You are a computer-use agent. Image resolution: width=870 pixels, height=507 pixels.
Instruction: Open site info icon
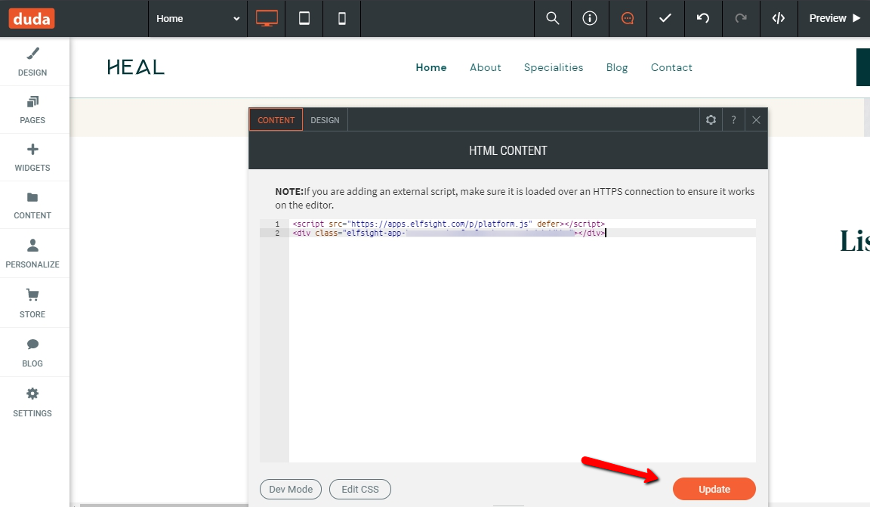(x=590, y=18)
